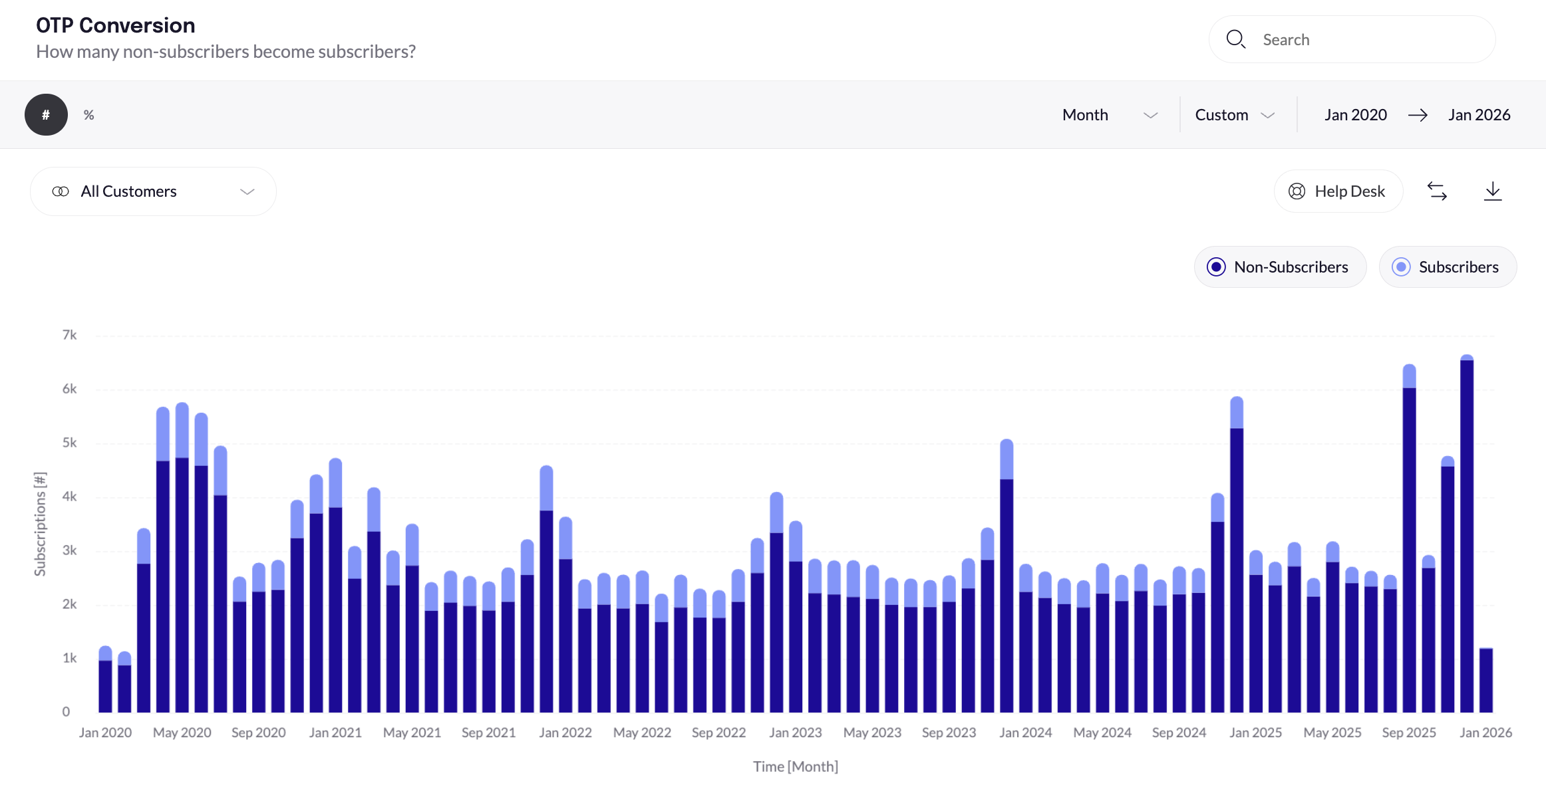Click the date range arrow icon
The image size is (1546, 795).
(1418, 115)
